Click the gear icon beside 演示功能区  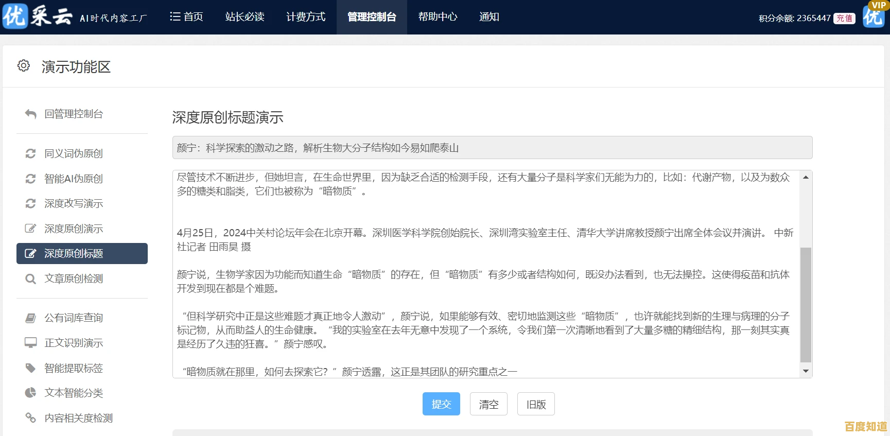tap(24, 66)
